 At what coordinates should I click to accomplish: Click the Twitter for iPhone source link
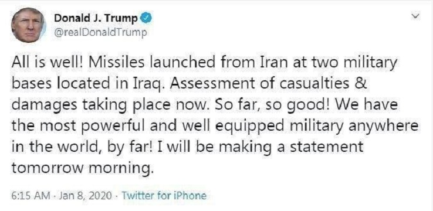click(164, 196)
